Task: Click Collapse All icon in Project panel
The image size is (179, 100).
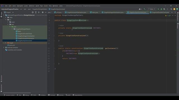Action: point(39,12)
